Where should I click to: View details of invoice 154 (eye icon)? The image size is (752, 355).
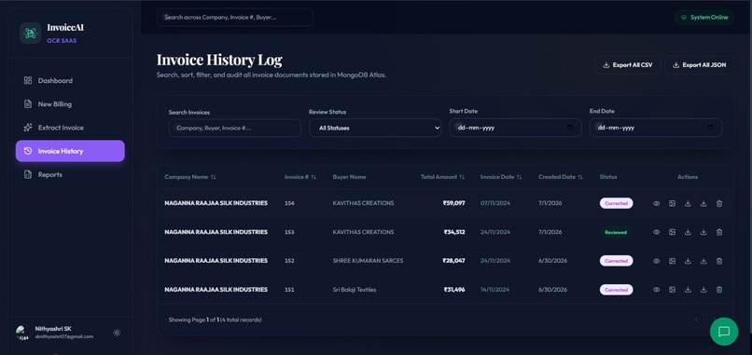656,204
